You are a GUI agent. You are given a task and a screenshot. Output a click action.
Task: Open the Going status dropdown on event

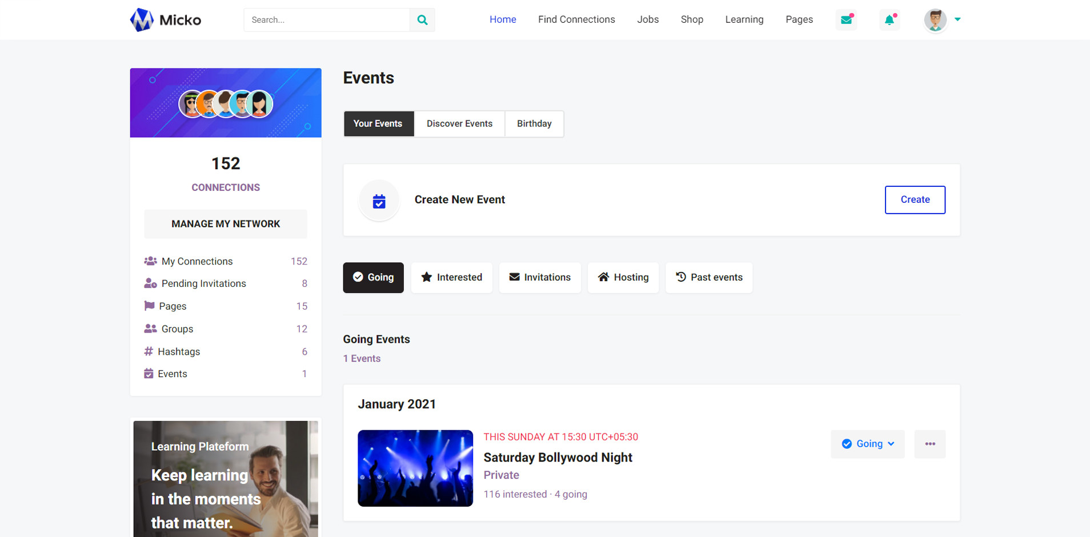pos(867,444)
